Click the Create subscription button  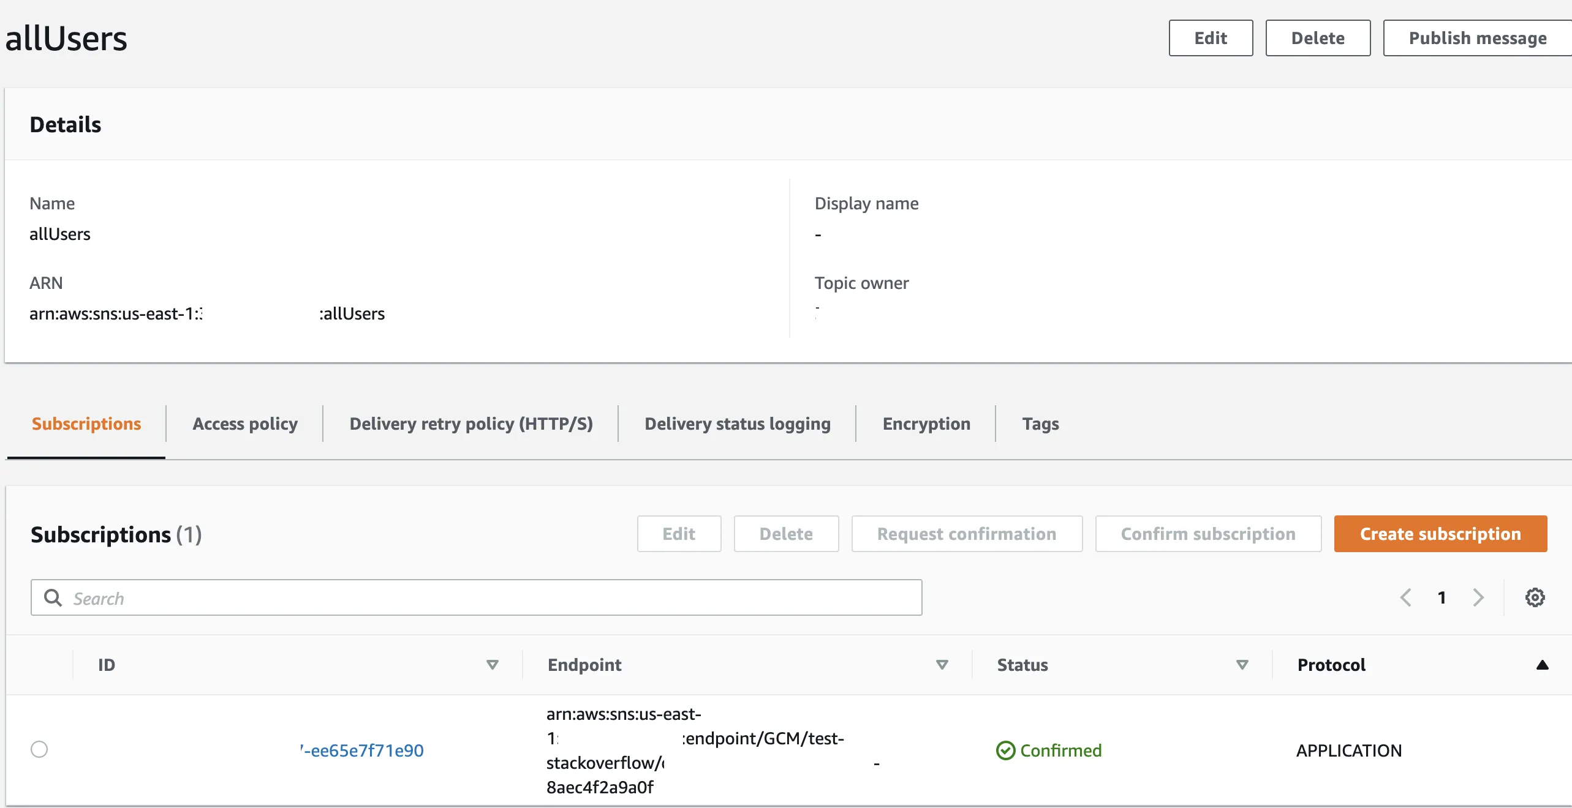click(1440, 534)
